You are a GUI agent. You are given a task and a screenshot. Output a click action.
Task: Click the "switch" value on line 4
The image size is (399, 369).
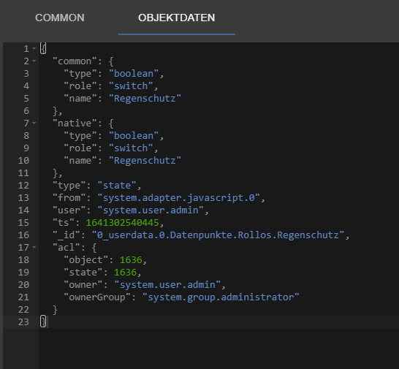coord(131,86)
